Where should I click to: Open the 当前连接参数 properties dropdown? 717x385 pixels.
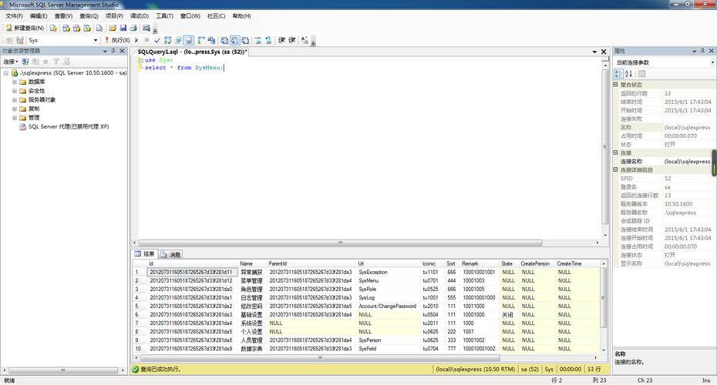tap(712, 62)
